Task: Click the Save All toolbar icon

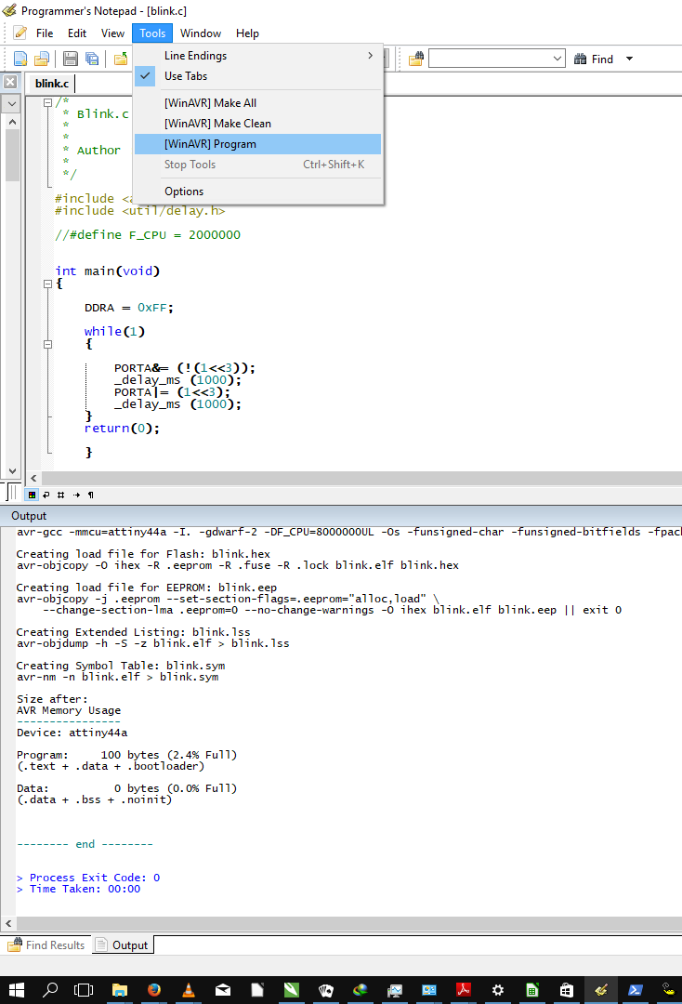Action: pyautogui.click(x=92, y=59)
